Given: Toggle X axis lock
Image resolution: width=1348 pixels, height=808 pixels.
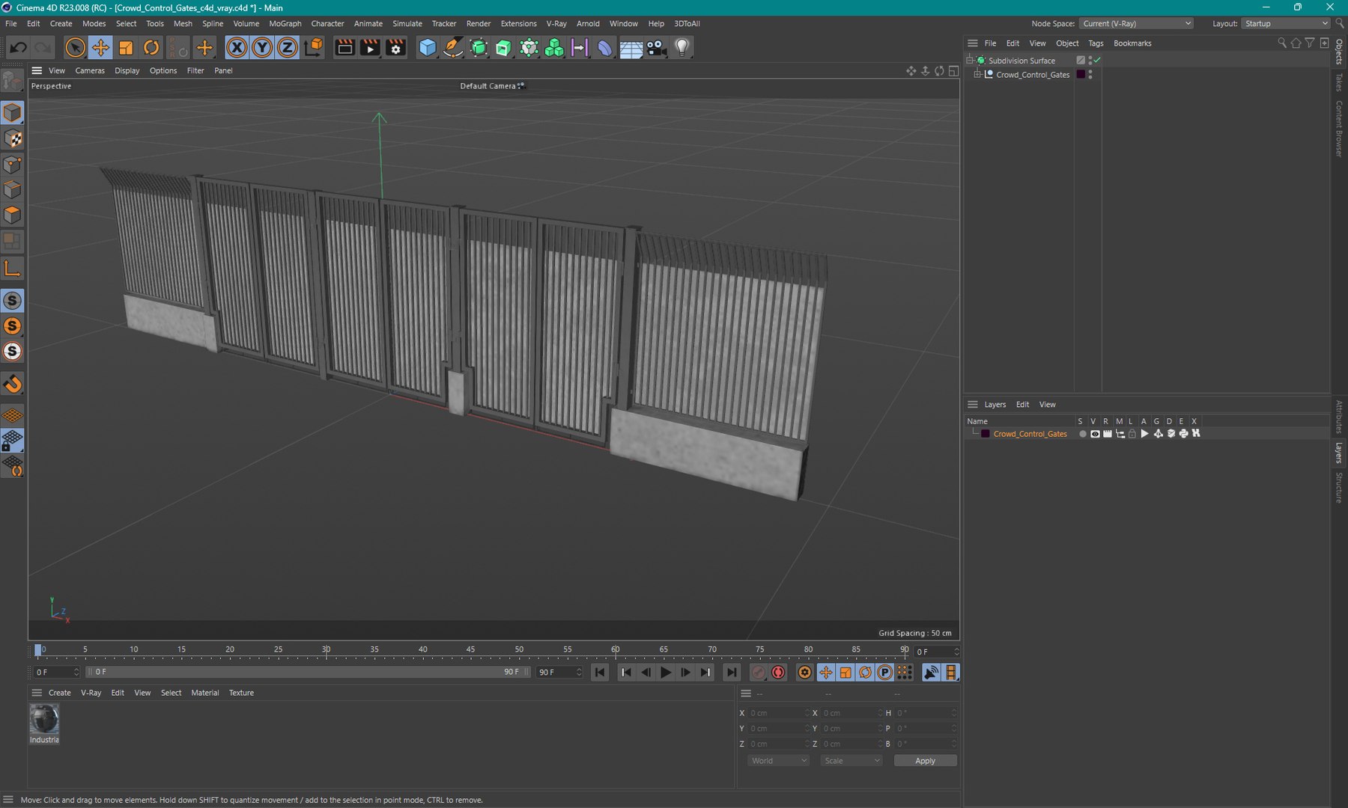Looking at the screenshot, I should click(237, 48).
